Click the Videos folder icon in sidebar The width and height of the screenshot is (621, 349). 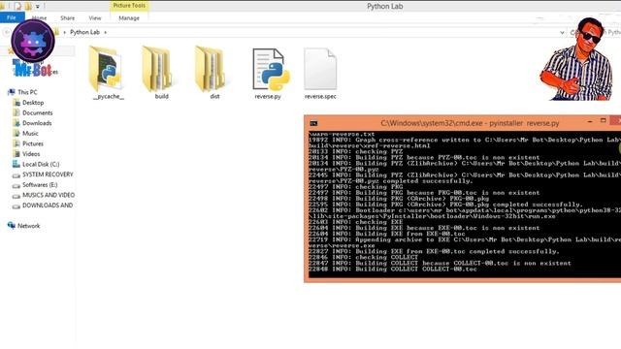[16, 154]
